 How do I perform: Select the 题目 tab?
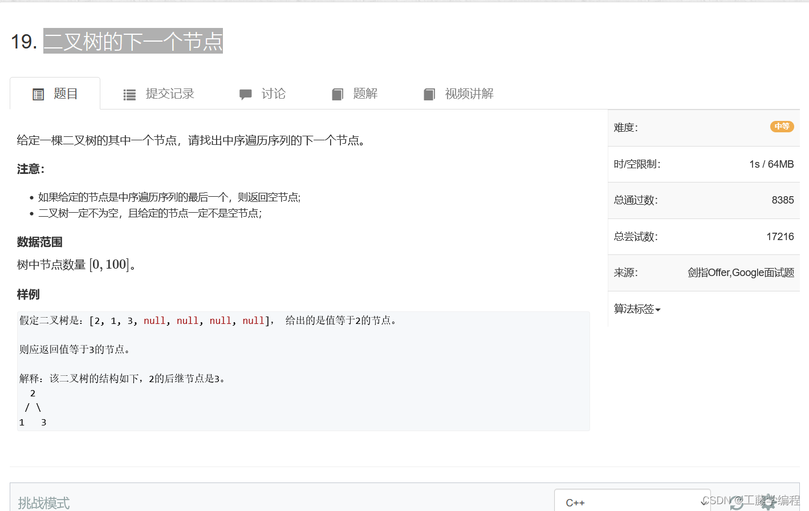pyautogui.click(x=64, y=94)
